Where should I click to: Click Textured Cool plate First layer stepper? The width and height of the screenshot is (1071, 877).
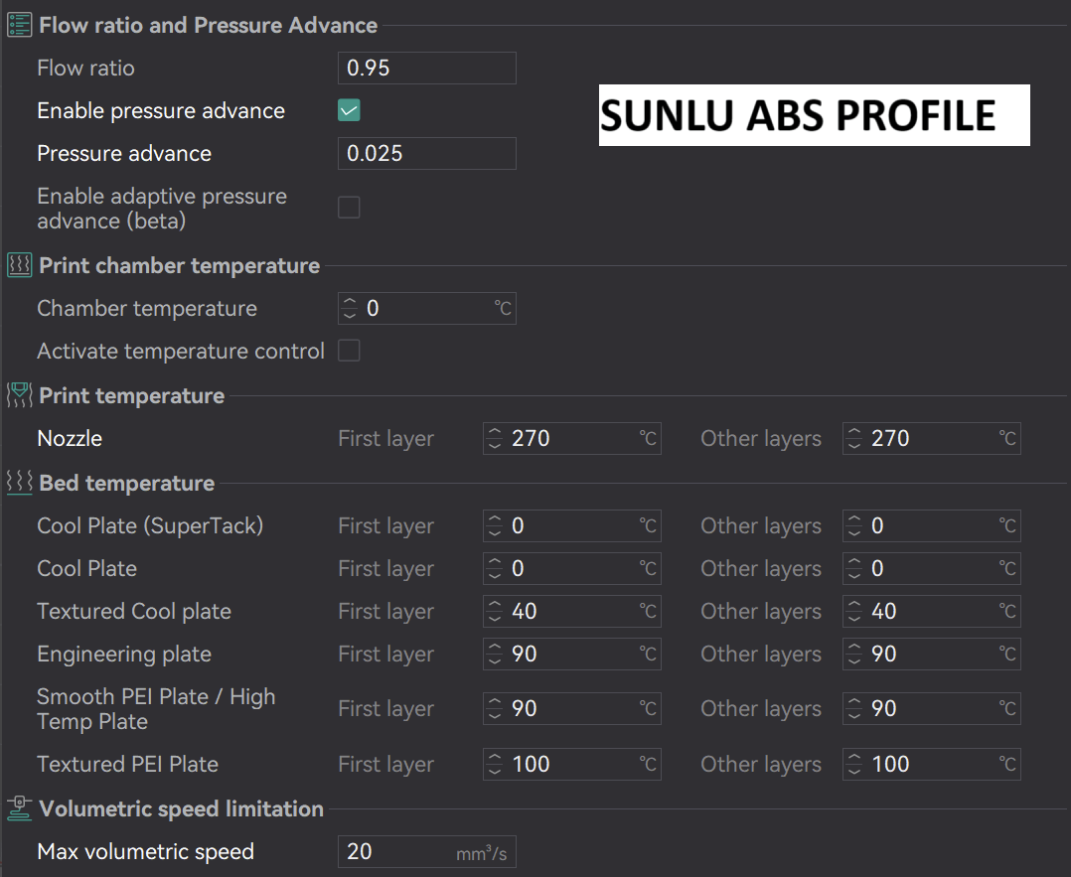(495, 611)
